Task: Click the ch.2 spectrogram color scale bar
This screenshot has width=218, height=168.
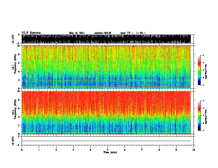Action: click(x=199, y=116)
